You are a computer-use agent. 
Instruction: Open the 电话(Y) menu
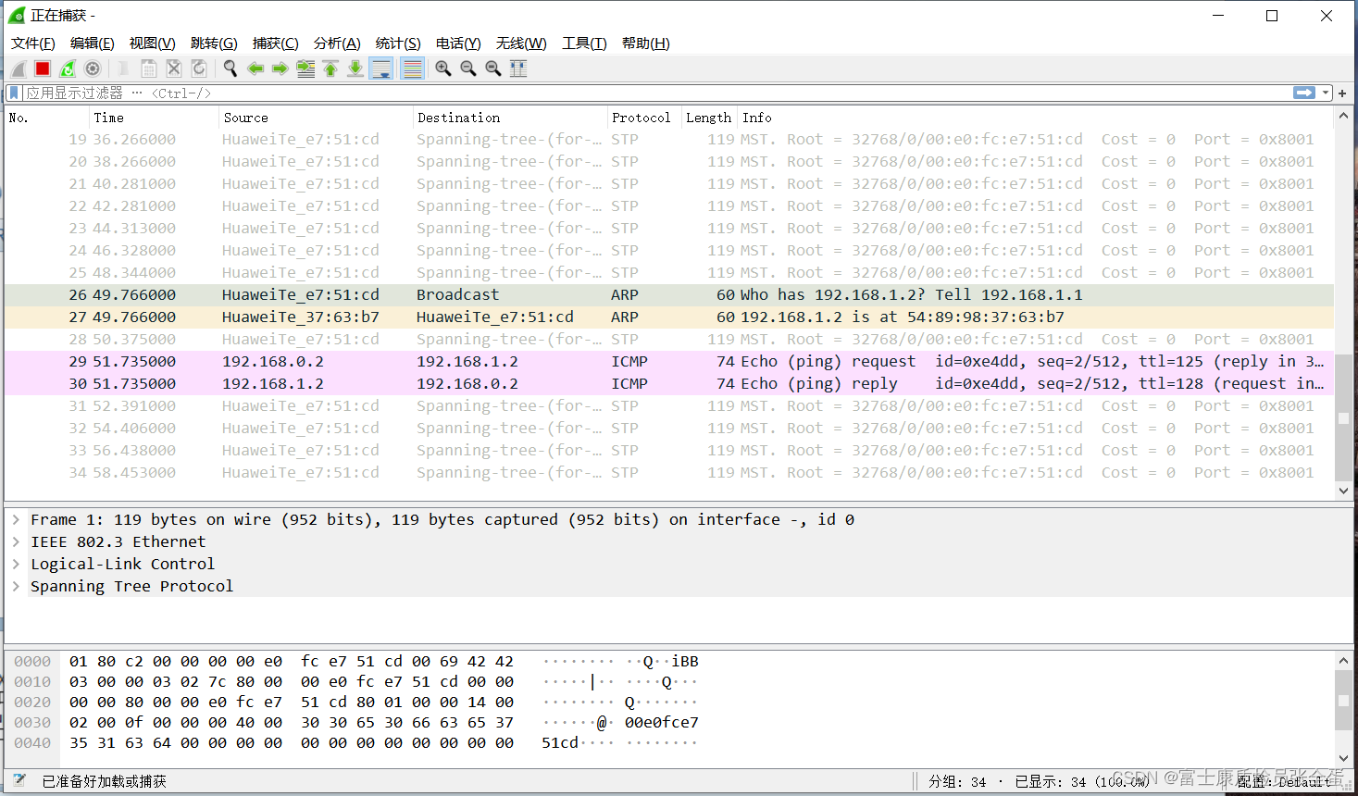click(x=458, y=44)
